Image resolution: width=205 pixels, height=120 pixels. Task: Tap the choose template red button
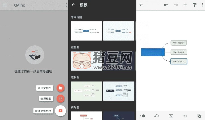click(61, 99)
